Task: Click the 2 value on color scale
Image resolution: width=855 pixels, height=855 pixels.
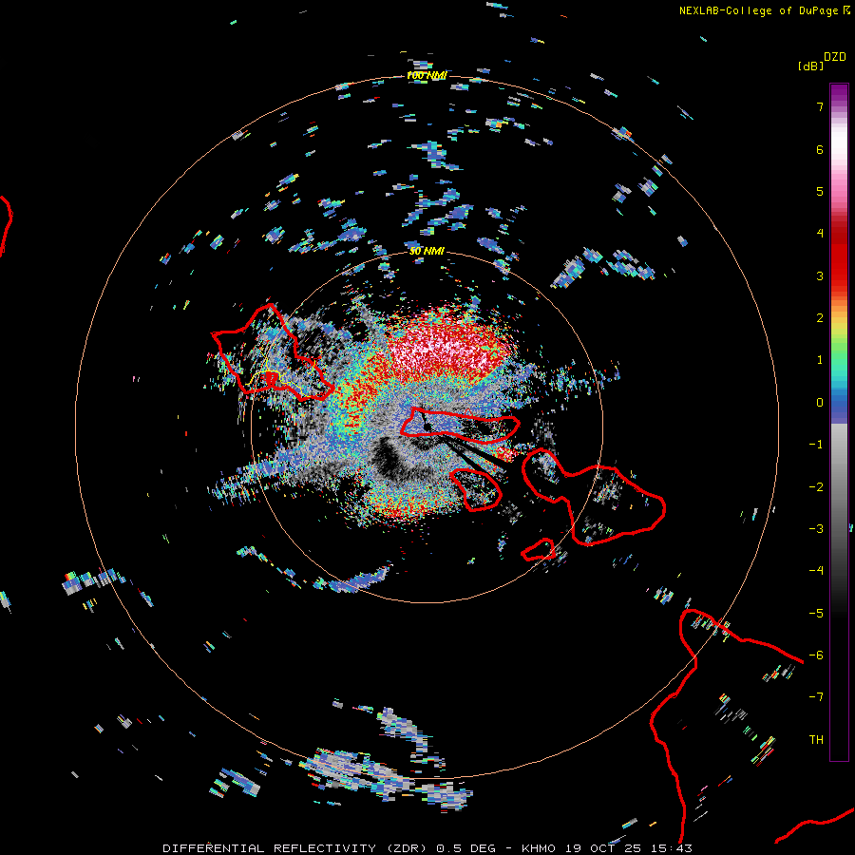Action: [820, 318]
